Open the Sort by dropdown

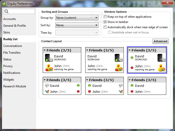[77, 25]
